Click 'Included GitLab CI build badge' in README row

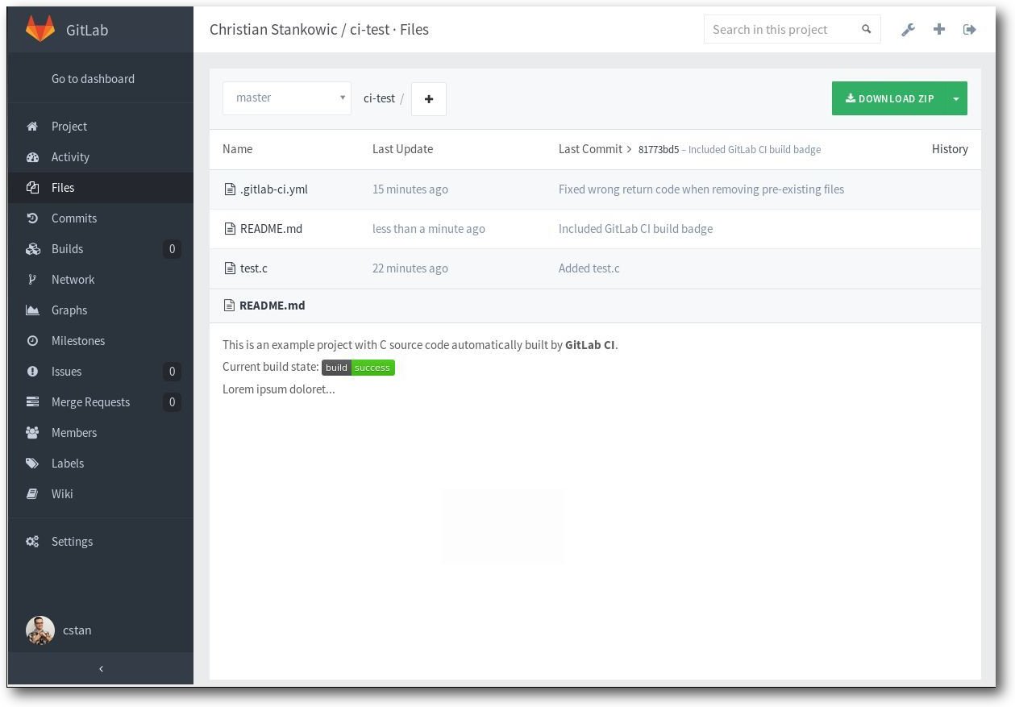pos(635,229)
